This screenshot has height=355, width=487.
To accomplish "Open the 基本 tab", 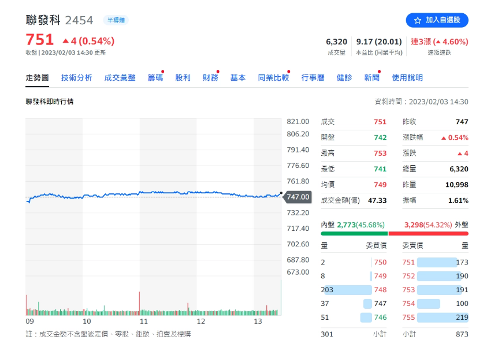I will [x=238, y=77].
